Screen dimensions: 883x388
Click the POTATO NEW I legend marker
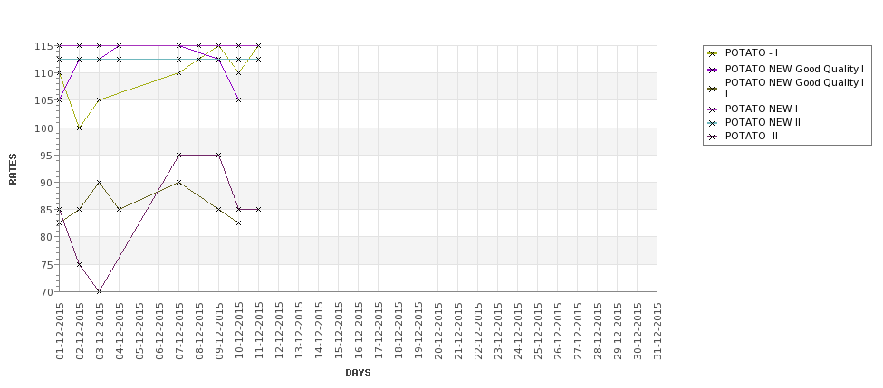[x=713, y=109]
